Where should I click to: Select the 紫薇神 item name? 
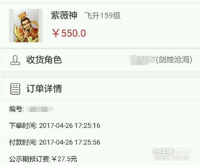pos(64,15)
